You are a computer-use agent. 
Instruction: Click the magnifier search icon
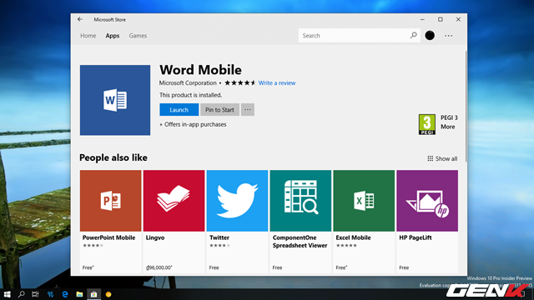[x=414, y=35]
